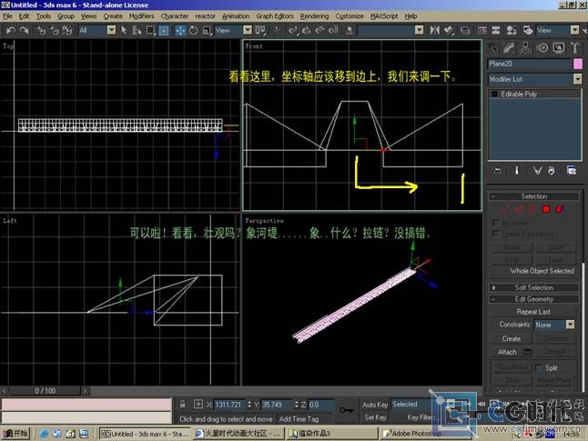Click the Mirror tool icon
The image size is (588, 441).
pos(434,30)
